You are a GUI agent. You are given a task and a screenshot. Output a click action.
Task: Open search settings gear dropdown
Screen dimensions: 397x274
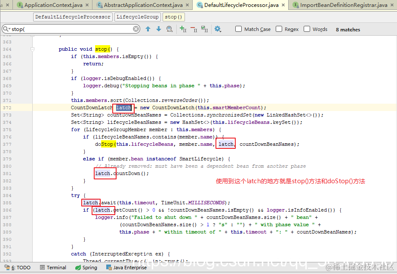coord(218,29)
